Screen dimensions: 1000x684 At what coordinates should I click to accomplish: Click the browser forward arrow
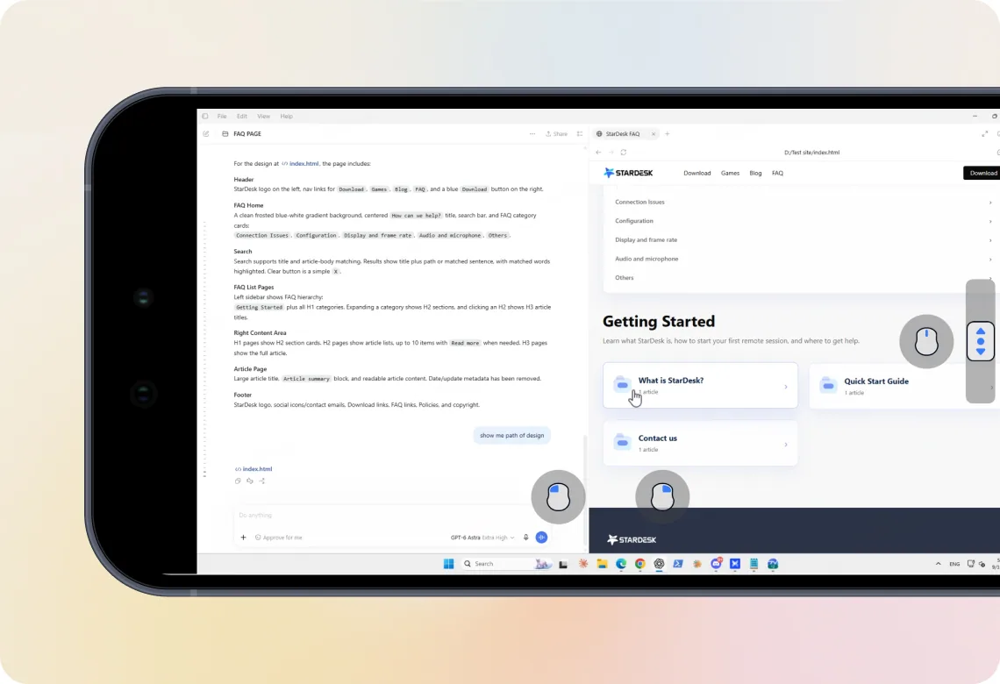[x=611, y=153]
